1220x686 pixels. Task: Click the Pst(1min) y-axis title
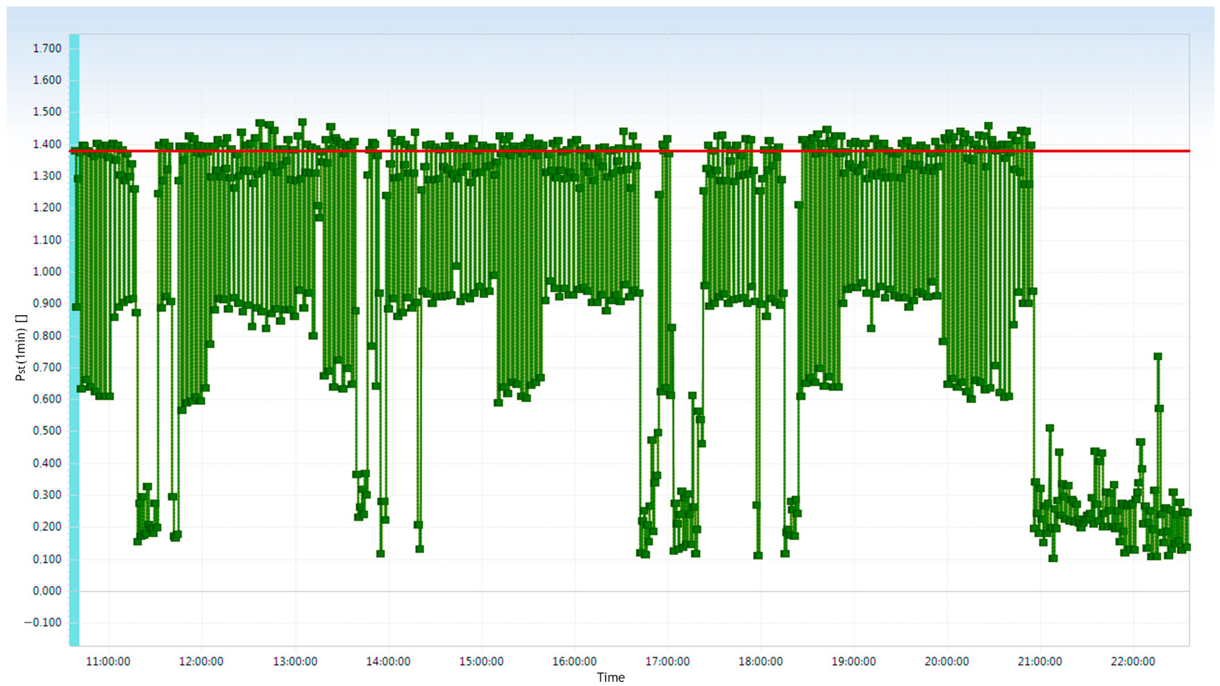[x=21, y=348]
